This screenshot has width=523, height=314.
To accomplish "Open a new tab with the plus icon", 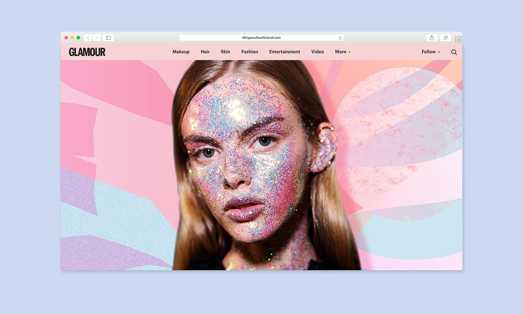I will click(459, 40).
